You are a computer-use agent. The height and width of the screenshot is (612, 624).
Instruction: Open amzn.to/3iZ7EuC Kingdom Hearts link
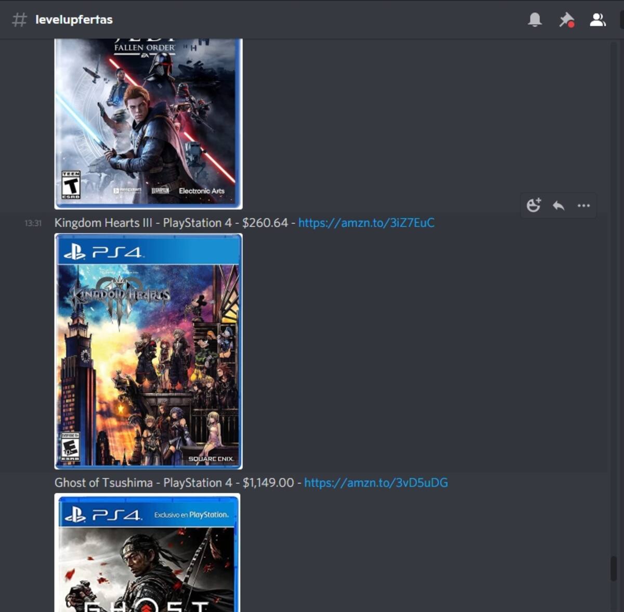pos(366,223)
